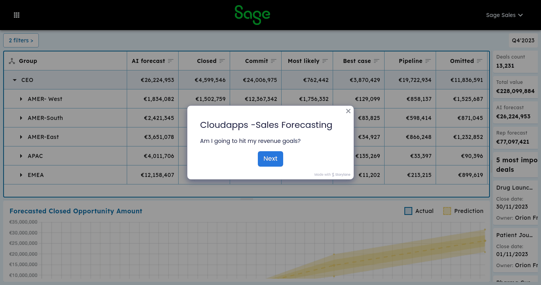Viewport: 541px width, 285px height.
Task: Open Closed column sort icon
Action: (222, 61)
